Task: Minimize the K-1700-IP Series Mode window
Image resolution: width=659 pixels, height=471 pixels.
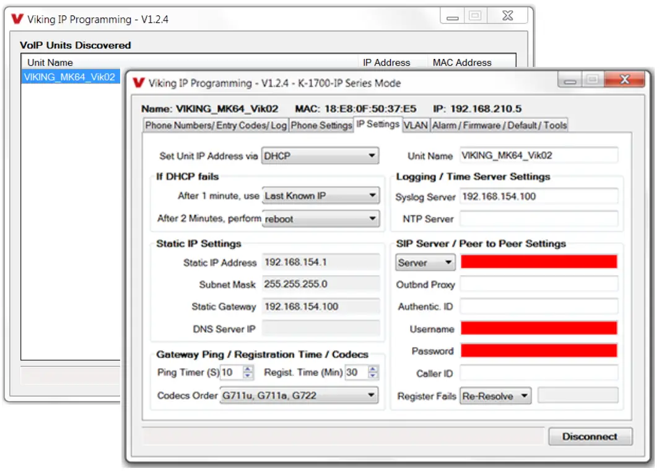Action: pyautogui.click(x=570, y=79)
